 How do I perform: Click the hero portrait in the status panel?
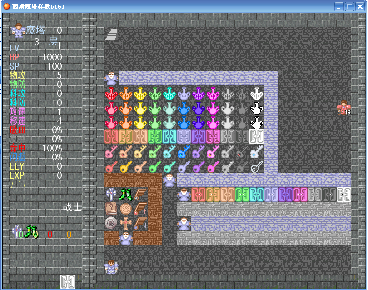point(18,30)
